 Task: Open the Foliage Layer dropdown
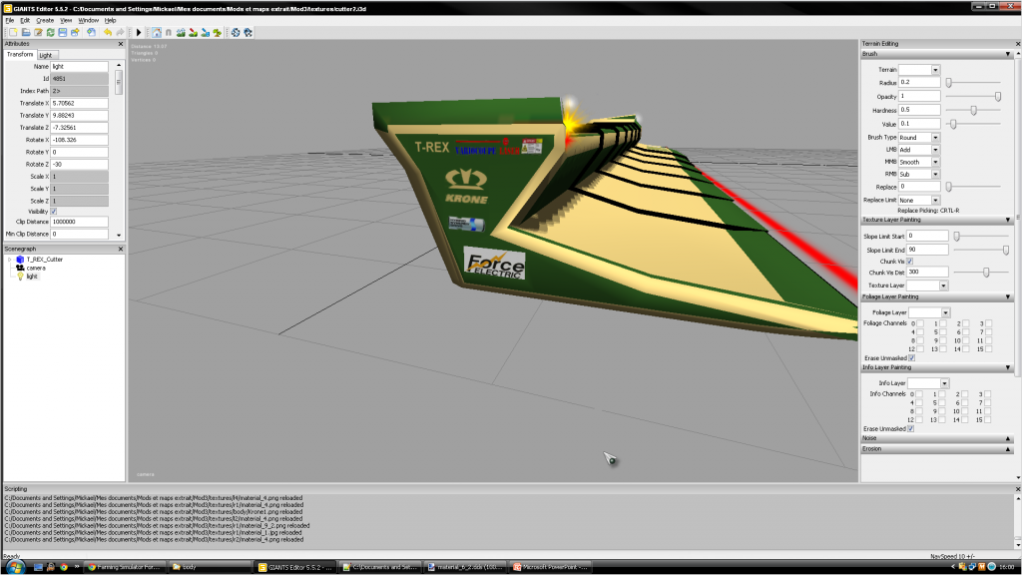tap(946, 312)
